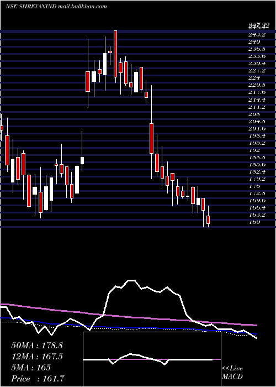This screenshot has width=276, height=387.
Task: Select the 240 price axis label
Action: point(254,42)
